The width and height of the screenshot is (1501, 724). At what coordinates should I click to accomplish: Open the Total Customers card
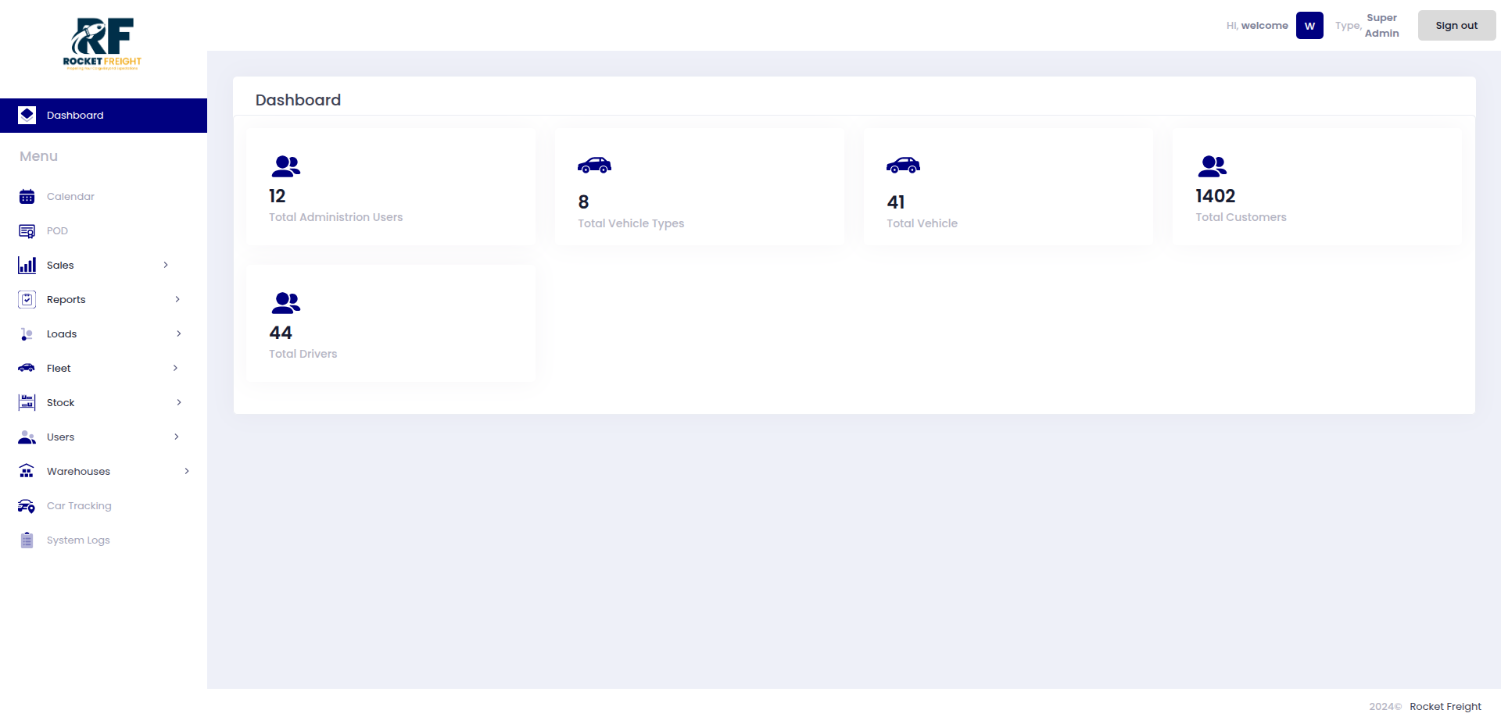click(1317, 186)
